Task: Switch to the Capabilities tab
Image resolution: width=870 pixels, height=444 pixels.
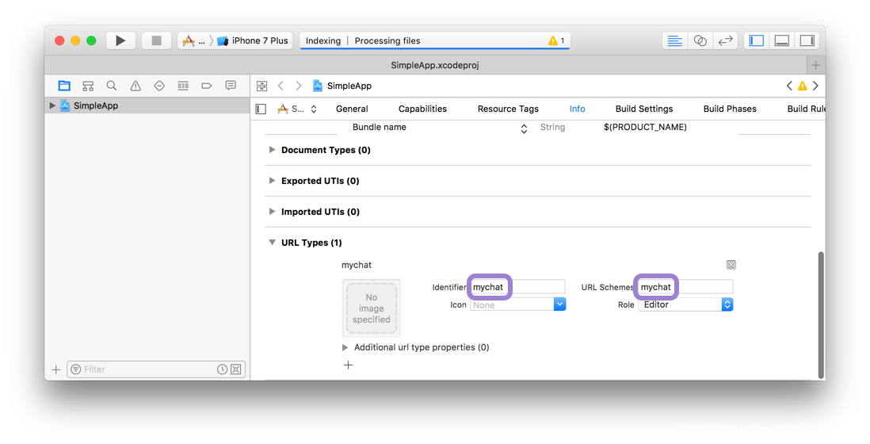Action: tap(422, 109)
